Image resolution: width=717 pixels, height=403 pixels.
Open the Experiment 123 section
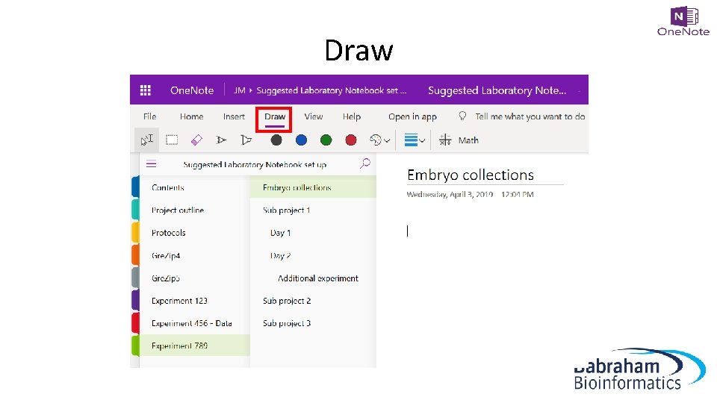tap(179, 301)
